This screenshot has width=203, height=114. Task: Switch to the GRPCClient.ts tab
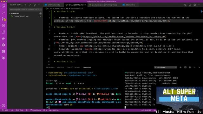[54, 5]
